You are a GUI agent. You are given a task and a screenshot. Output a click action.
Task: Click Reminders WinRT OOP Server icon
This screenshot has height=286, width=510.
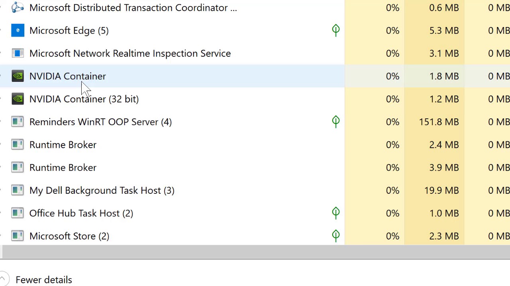tap(18, 122)
